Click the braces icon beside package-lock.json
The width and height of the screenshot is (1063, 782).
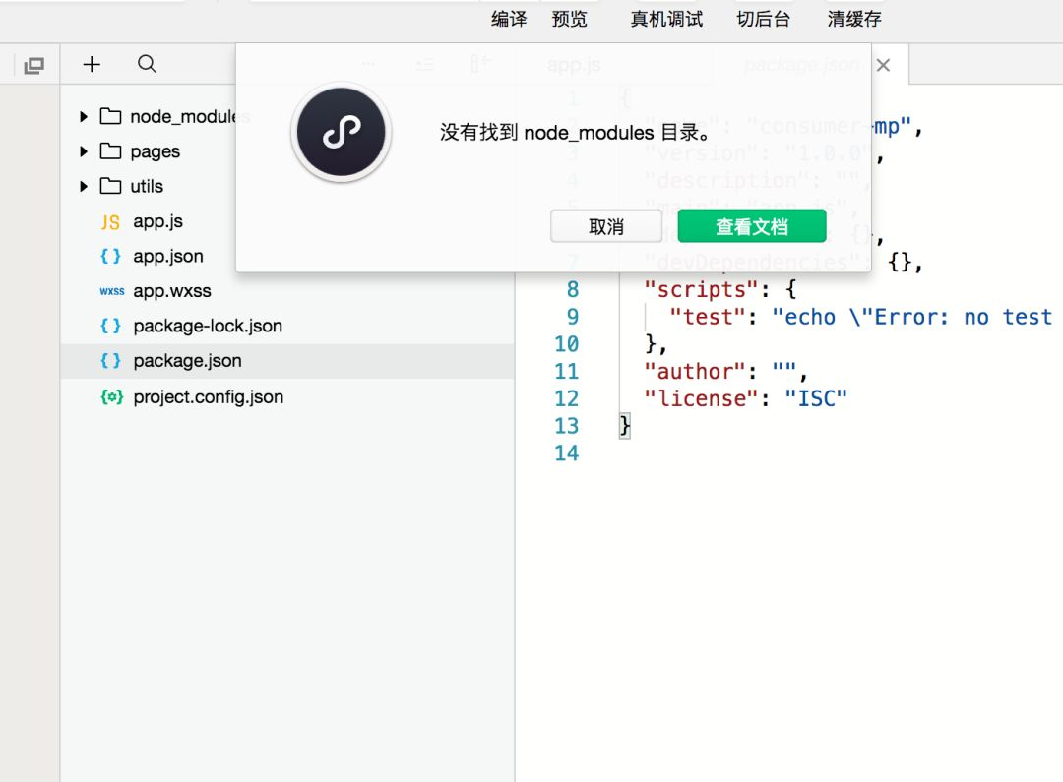pos(110,326)
